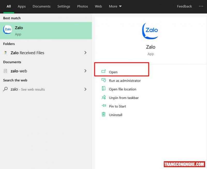This screenshot has width=207, height=169.
Task: Select the Photos search filter tab
Action: (82, 6)
